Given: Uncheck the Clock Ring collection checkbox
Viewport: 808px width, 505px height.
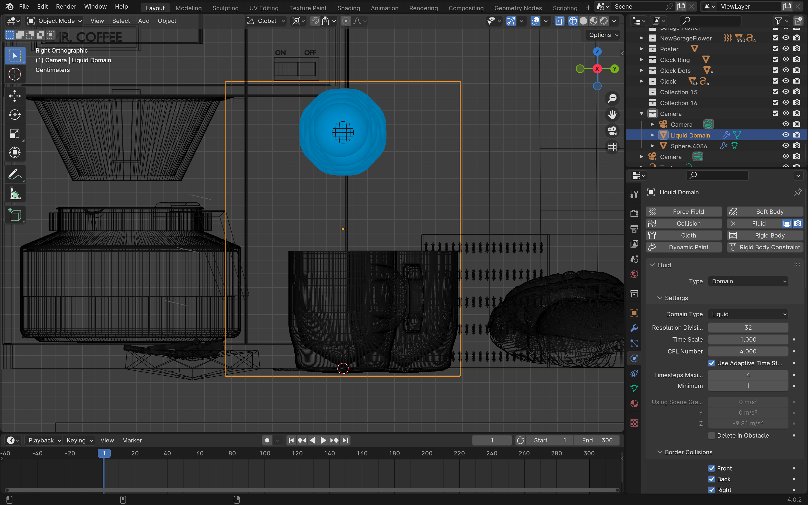Looking at the screenshot, I should 775,59.
